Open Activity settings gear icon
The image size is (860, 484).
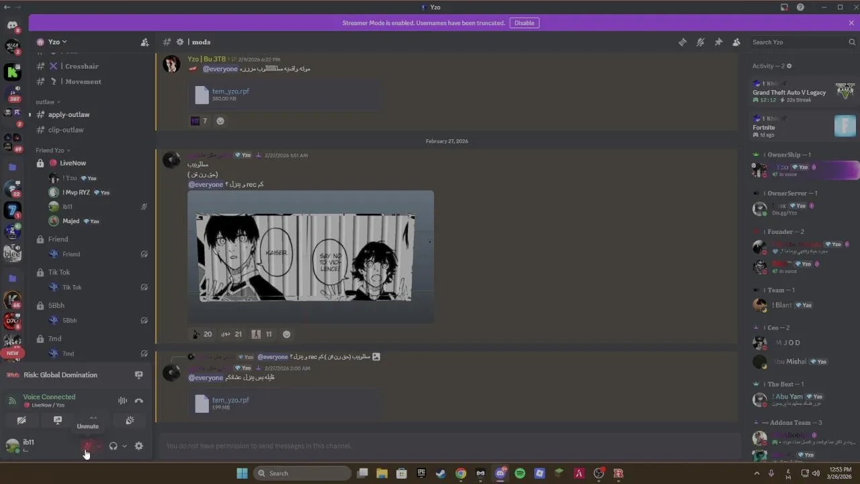(789, 66)
